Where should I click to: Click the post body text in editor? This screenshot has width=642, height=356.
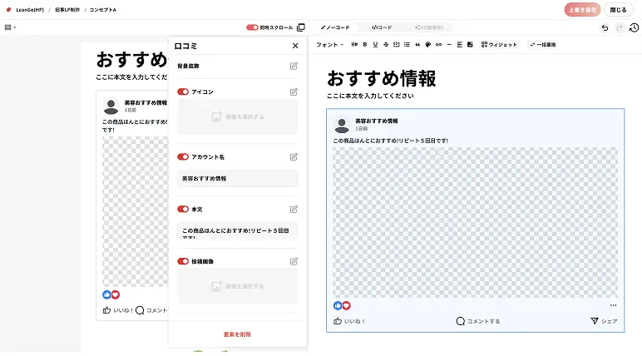tap(390, 141)
